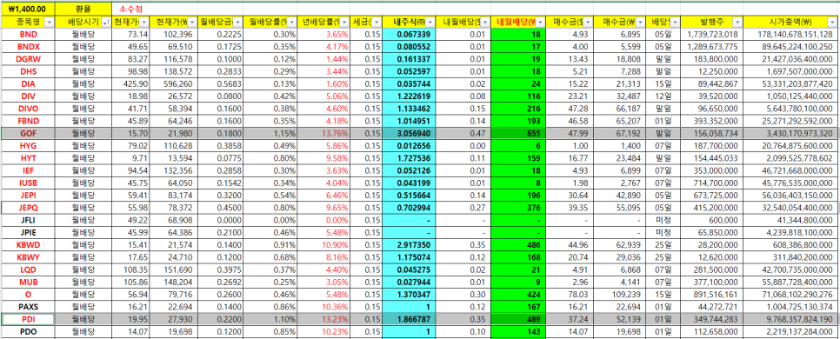Open the 년배당률 column filter dropdown

[x=345, y=22]
